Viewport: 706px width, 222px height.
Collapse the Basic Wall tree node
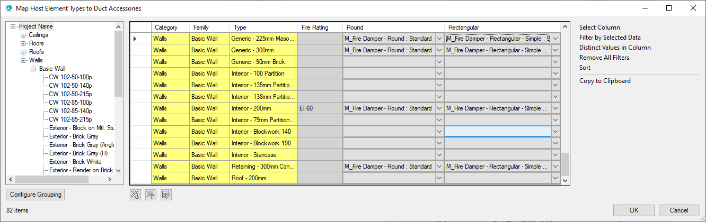point(33,69)
